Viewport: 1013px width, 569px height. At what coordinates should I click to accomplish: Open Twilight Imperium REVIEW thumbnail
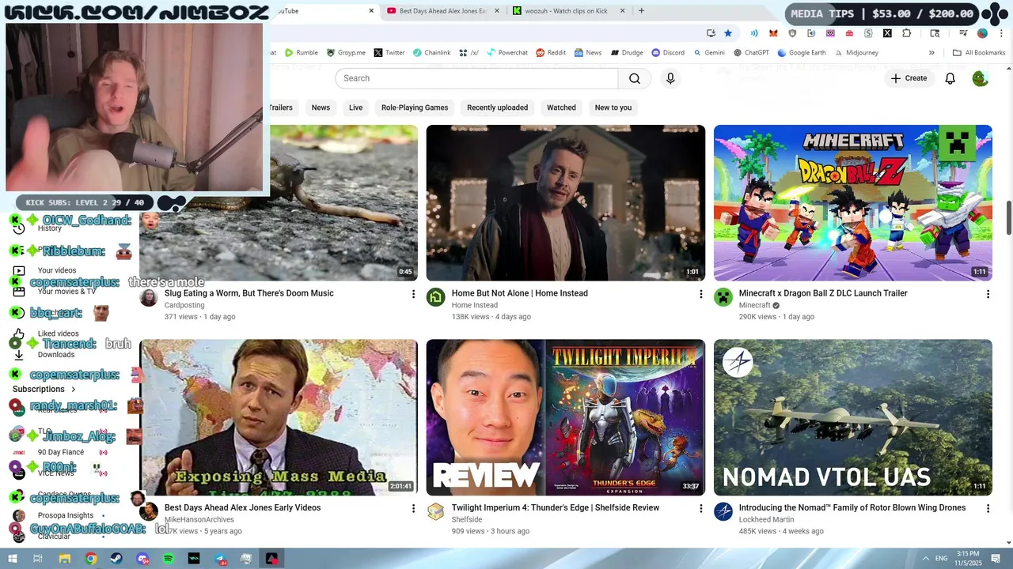coord(565,418)
